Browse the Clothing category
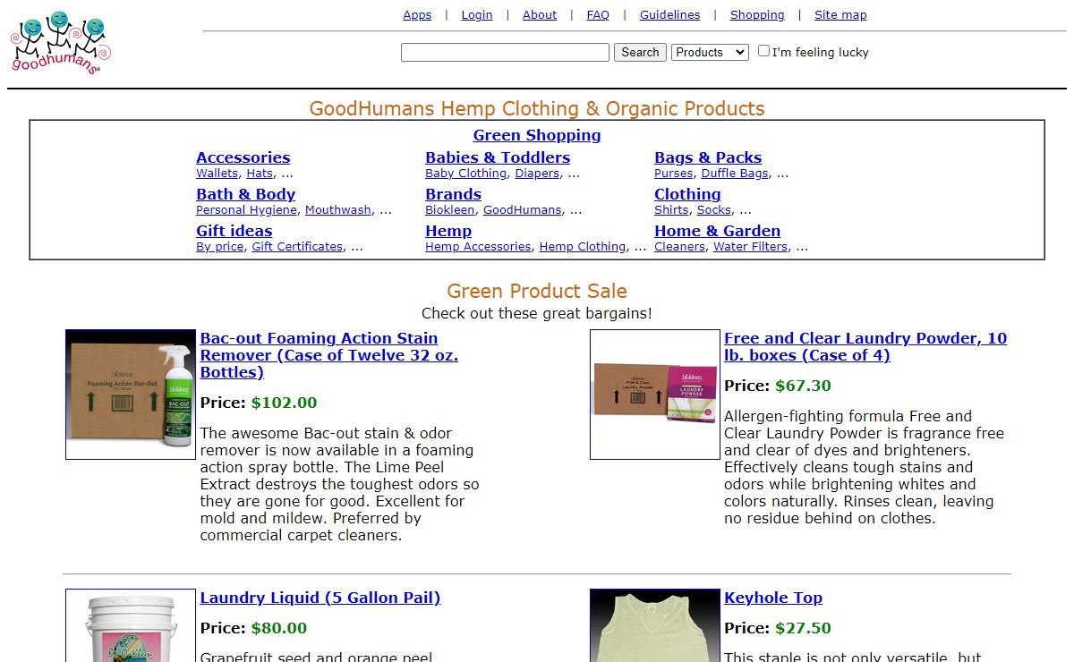The height and width of the screenshot is (662, 1074). (687, 194)
